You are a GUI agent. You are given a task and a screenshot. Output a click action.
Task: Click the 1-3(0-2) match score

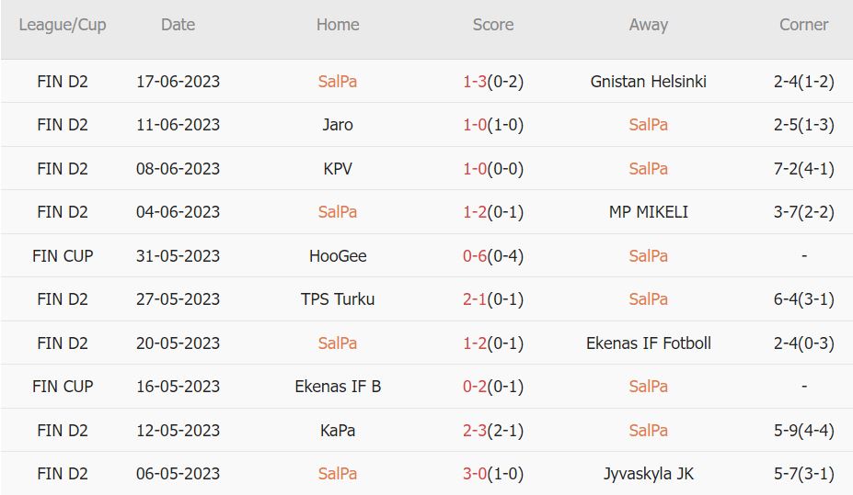493,81
